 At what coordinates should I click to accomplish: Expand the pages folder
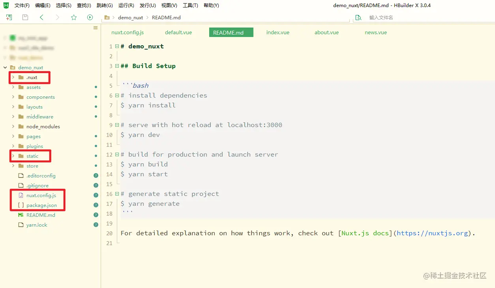pyautogui.click(x=13, y=137)
